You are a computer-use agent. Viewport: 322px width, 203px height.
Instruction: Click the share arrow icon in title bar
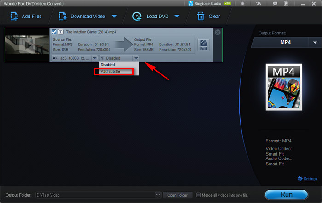pyautogui.click(x=259, y=4)
